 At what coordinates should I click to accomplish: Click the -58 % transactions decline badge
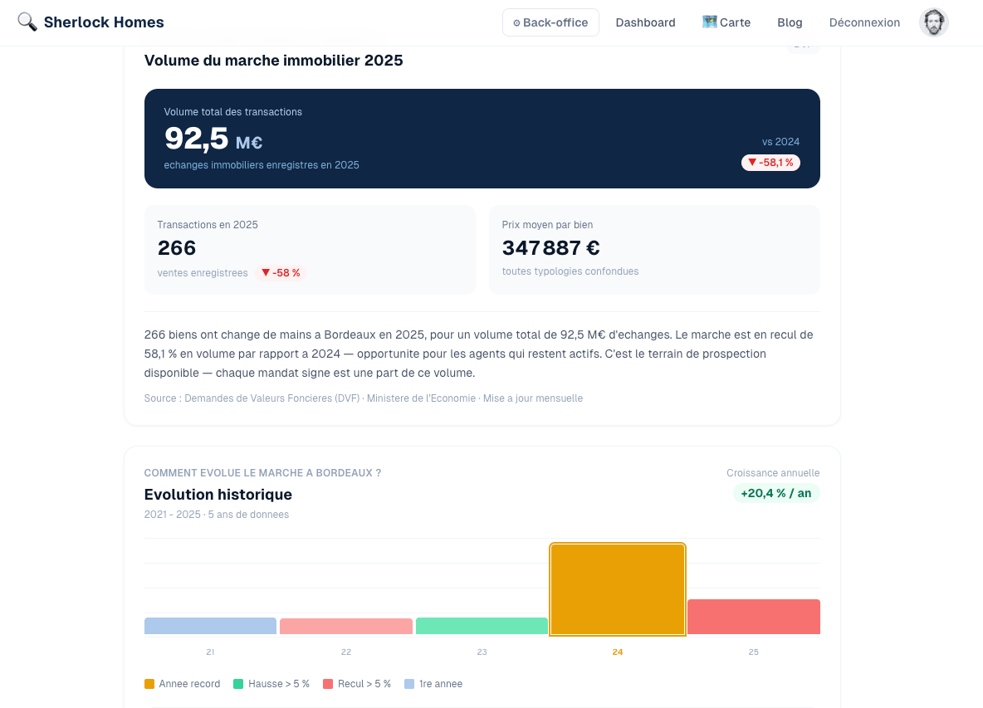click(281, 272)
